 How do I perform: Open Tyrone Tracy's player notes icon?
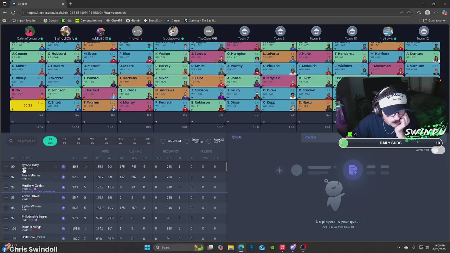point(63,167)
